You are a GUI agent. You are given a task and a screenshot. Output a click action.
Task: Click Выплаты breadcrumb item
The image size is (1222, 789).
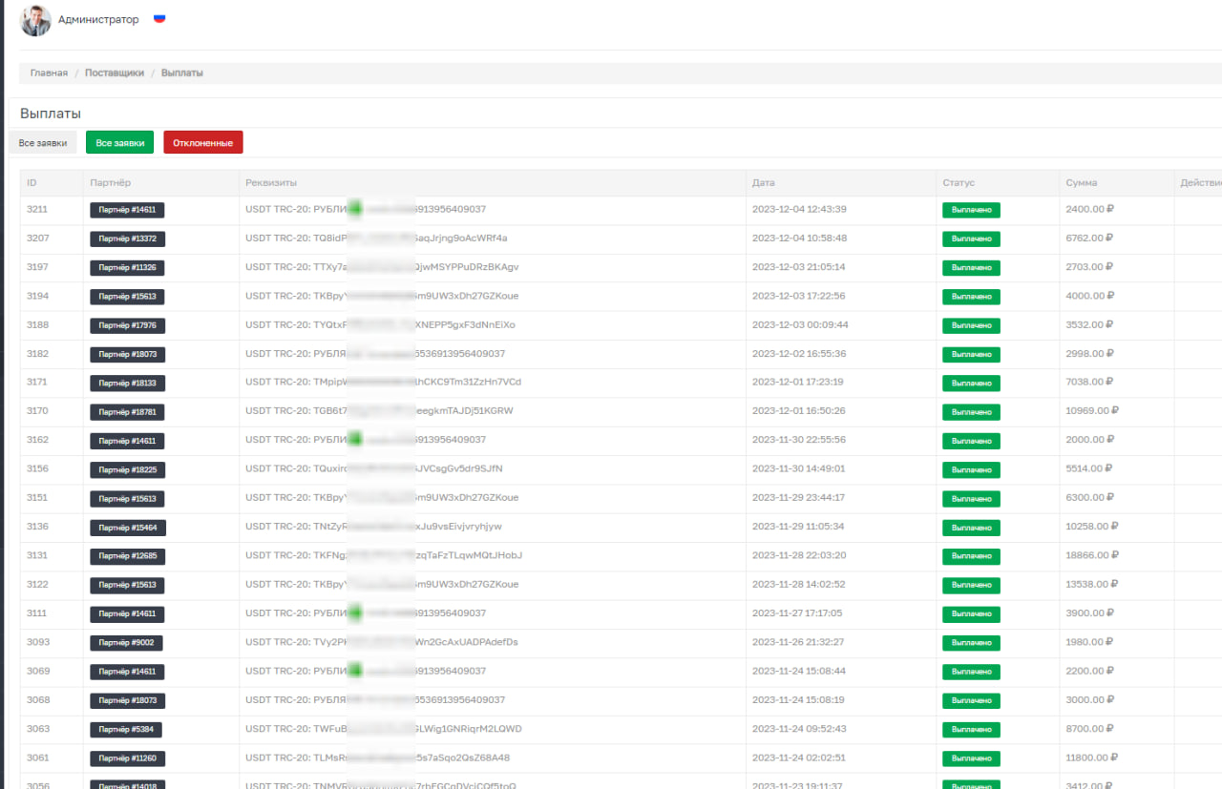(x=181, y=73)
